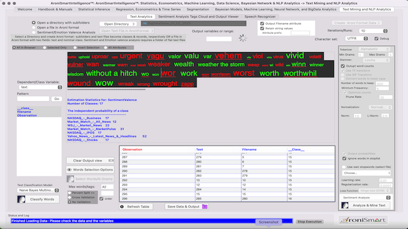Toggle the Debug checkbox
The width and height of the screenshot is (408, 229).
tap(376, 39)
